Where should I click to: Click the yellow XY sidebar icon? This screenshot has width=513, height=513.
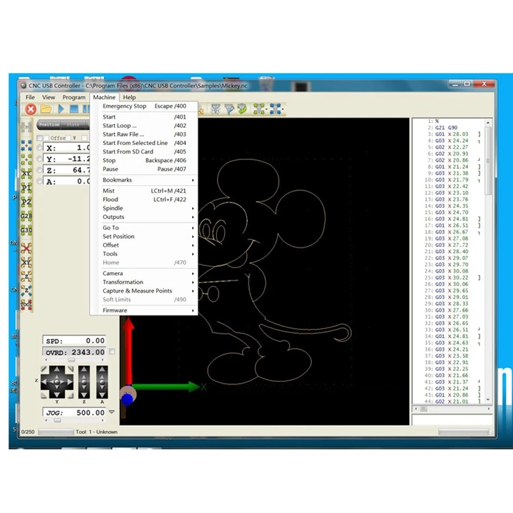point(27,262)
